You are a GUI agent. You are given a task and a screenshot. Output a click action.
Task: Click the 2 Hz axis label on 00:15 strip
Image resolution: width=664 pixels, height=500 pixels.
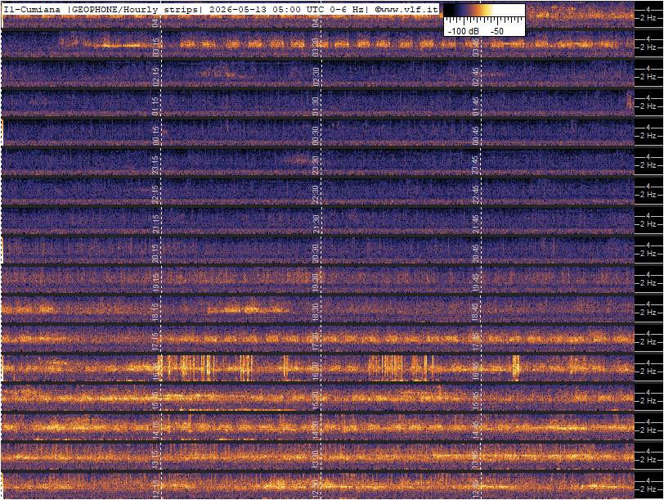click(x=648, y=136)
